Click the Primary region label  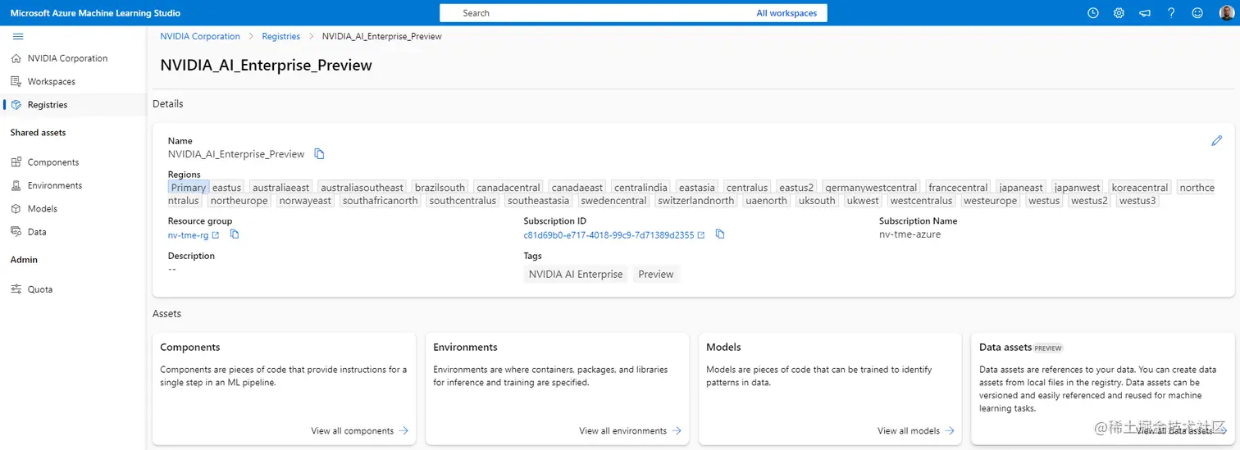[x=189, y=188]
